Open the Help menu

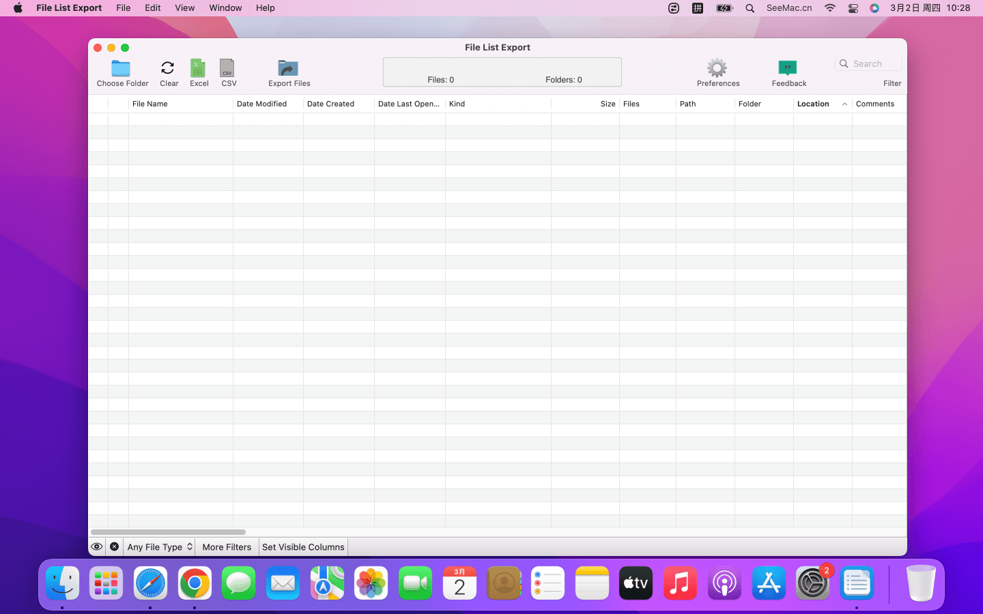coord(266,8)
